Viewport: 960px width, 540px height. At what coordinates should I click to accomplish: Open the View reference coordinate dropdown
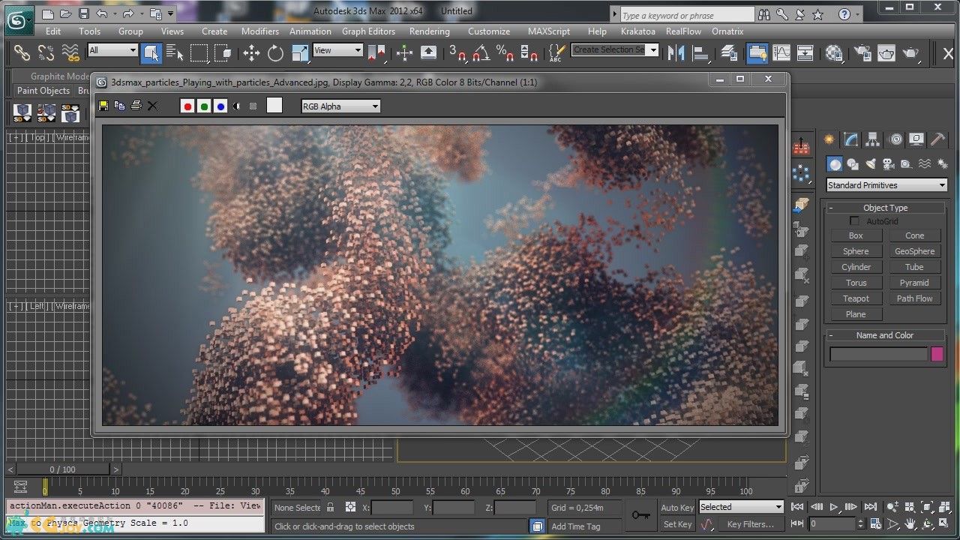[x=337, y=50]
